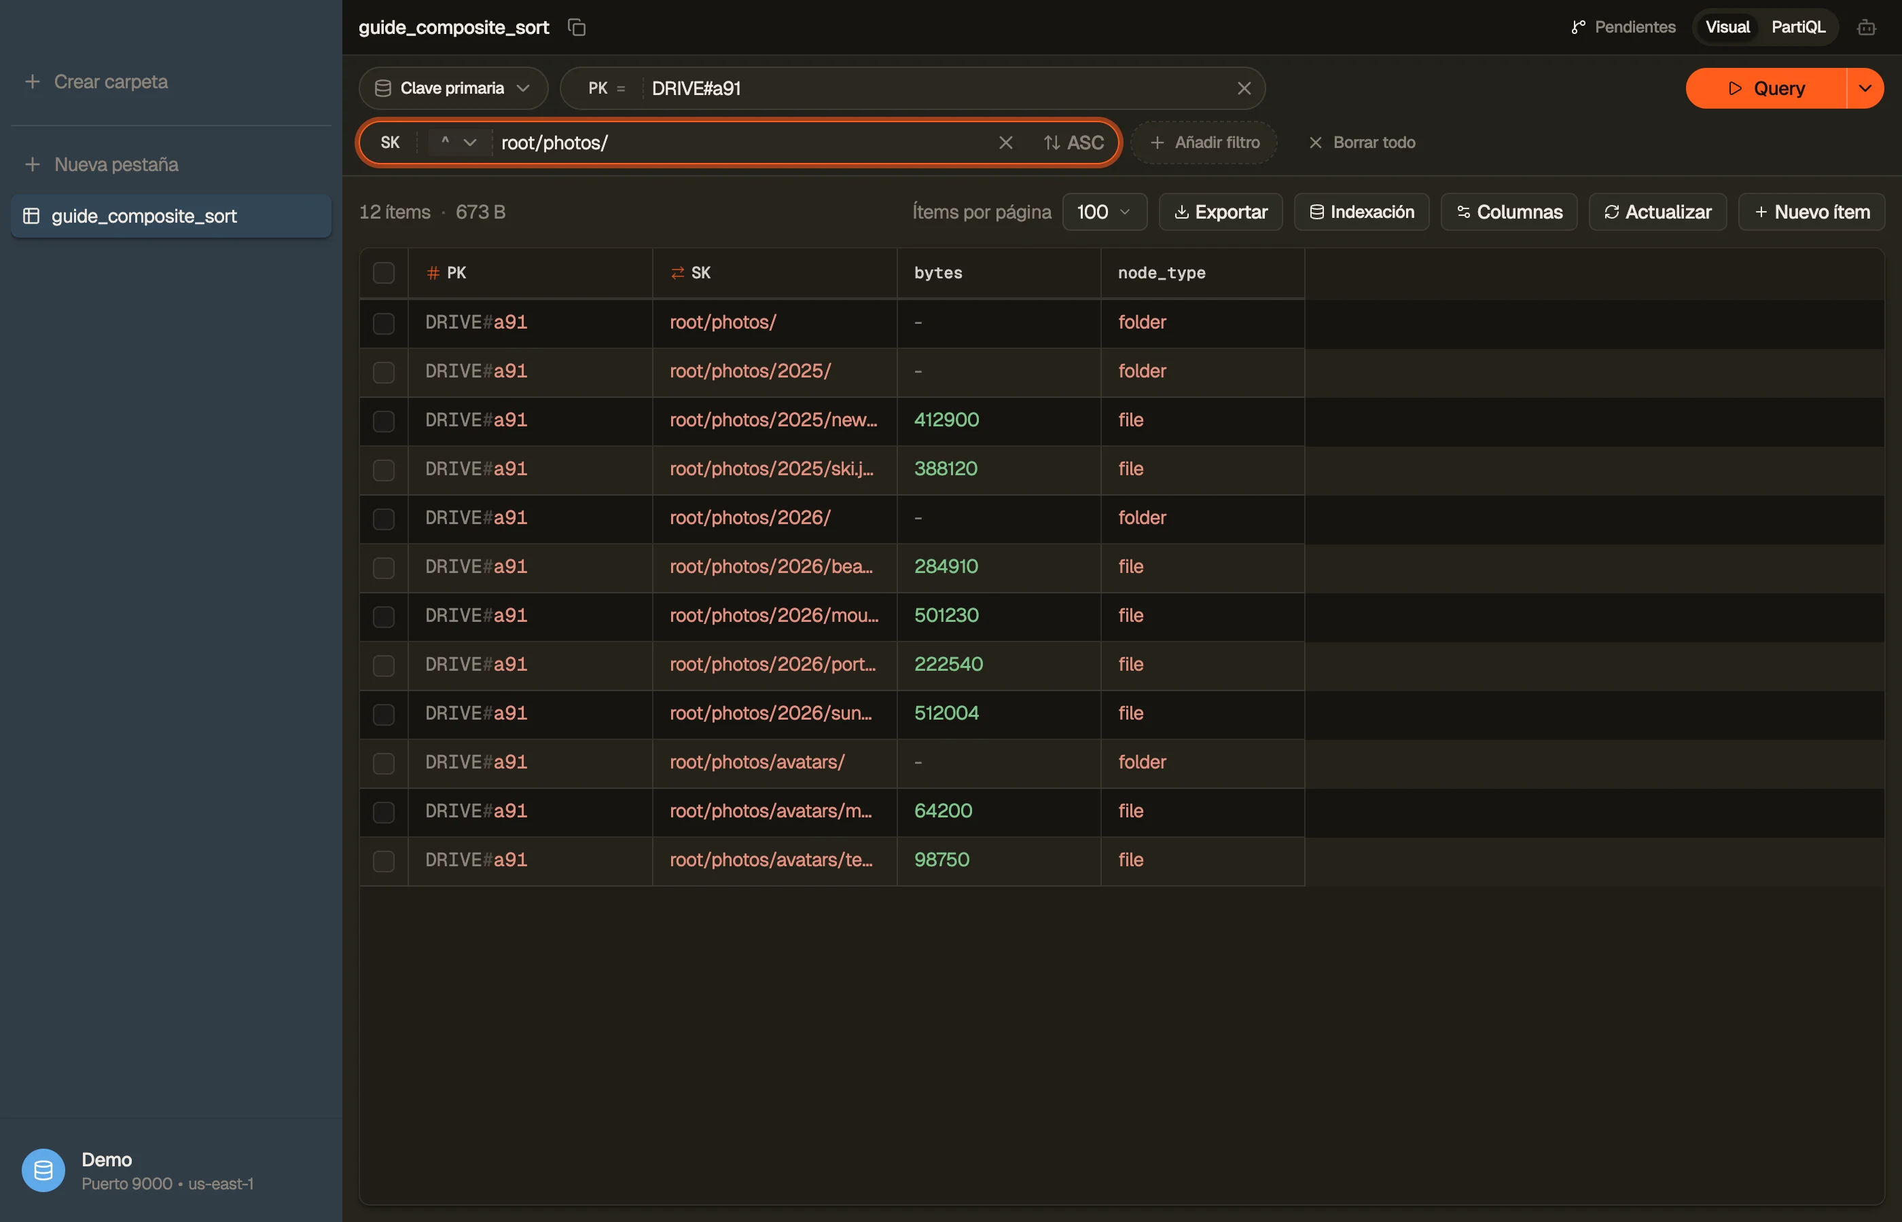Open the Columnas button
The height and width of the screenshot is (1222, 1902).
click(1509, 212)
